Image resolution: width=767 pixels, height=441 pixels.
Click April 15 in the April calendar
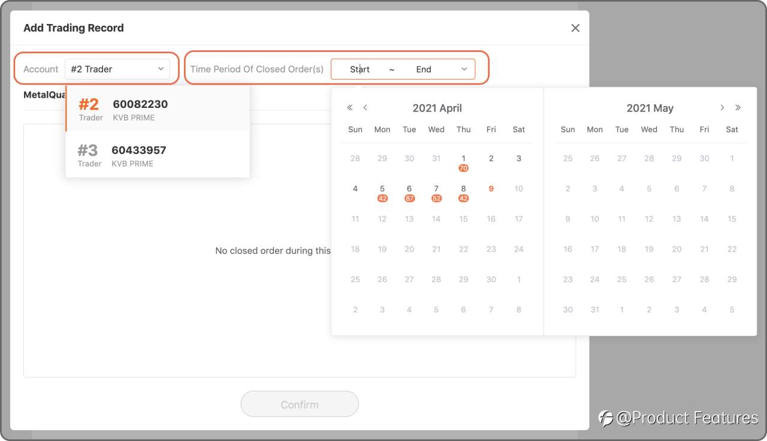pos(463,219)
